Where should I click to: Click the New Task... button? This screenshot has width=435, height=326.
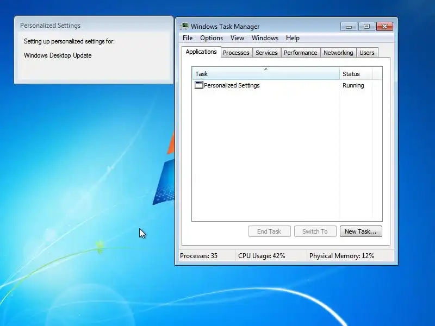(x=361, y=231)
